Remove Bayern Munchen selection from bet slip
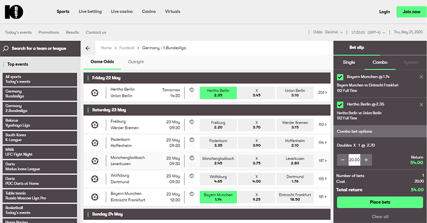 point(421,77)
